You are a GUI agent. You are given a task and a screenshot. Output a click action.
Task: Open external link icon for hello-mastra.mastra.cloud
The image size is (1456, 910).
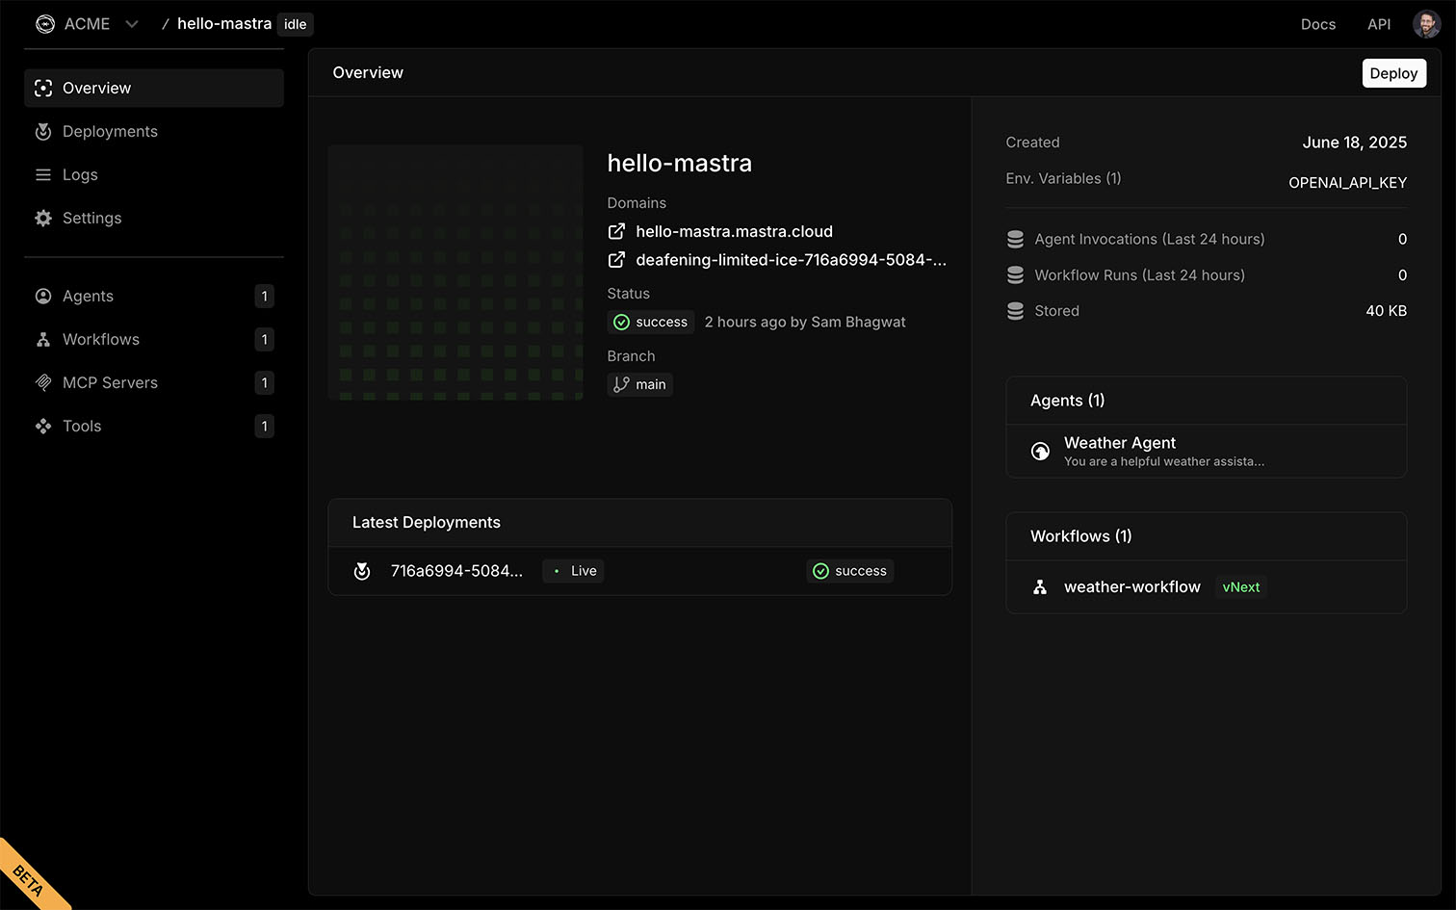(616, 232)
